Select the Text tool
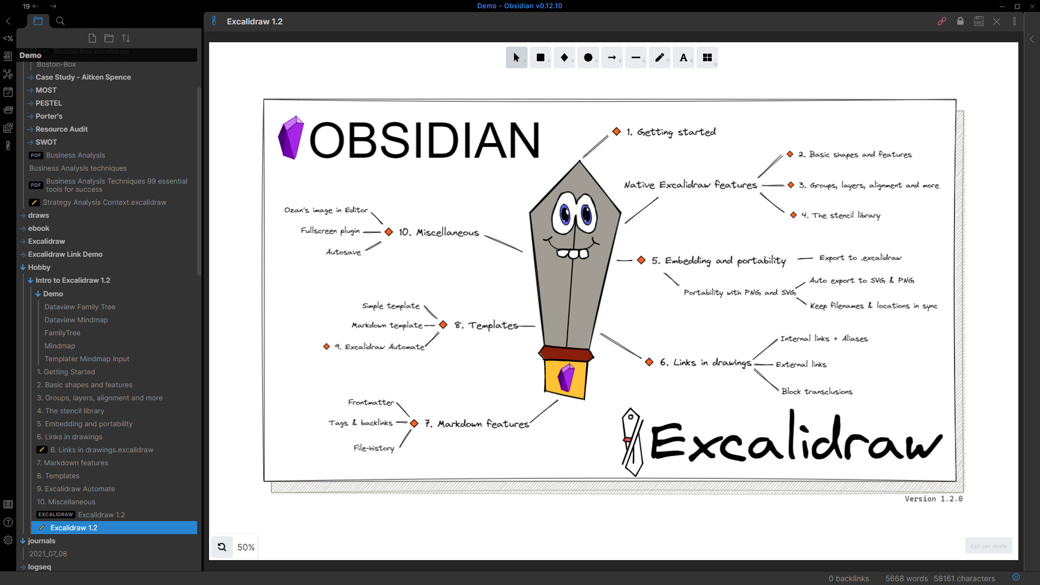The height and width of the screenshot is (585, 1040). click(x=683, y=57)
